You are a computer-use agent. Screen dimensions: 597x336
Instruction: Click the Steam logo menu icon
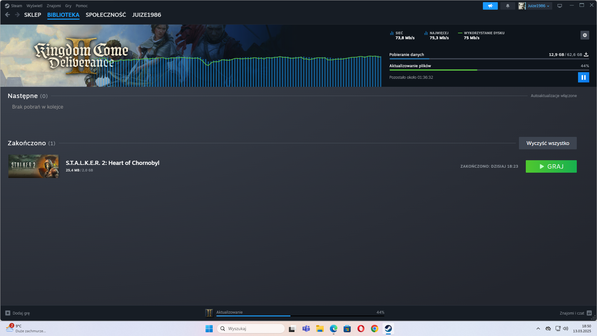[7, 6]
